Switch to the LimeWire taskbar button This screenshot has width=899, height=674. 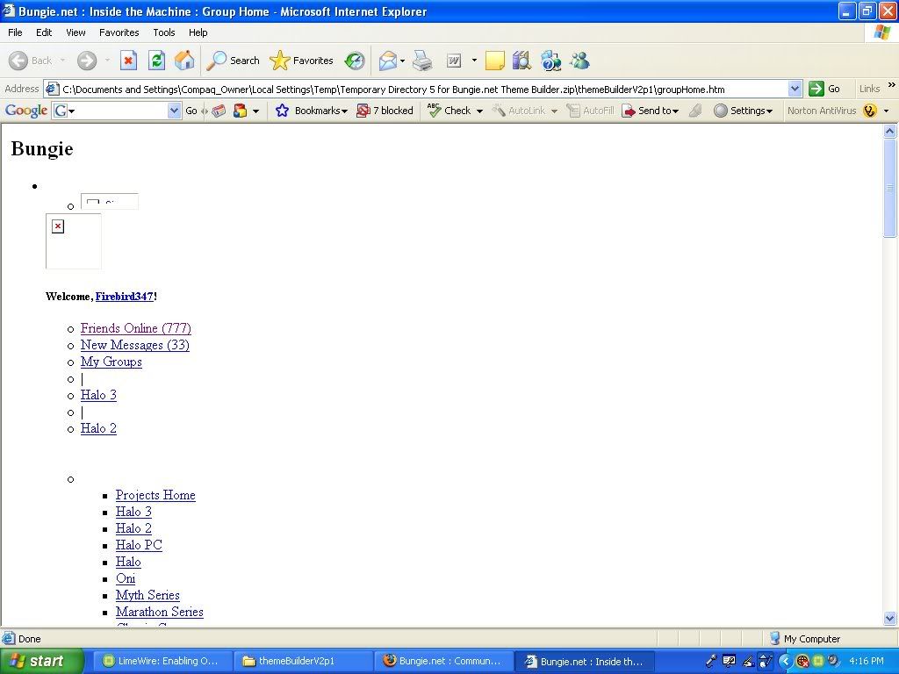[x=159, y=661]
